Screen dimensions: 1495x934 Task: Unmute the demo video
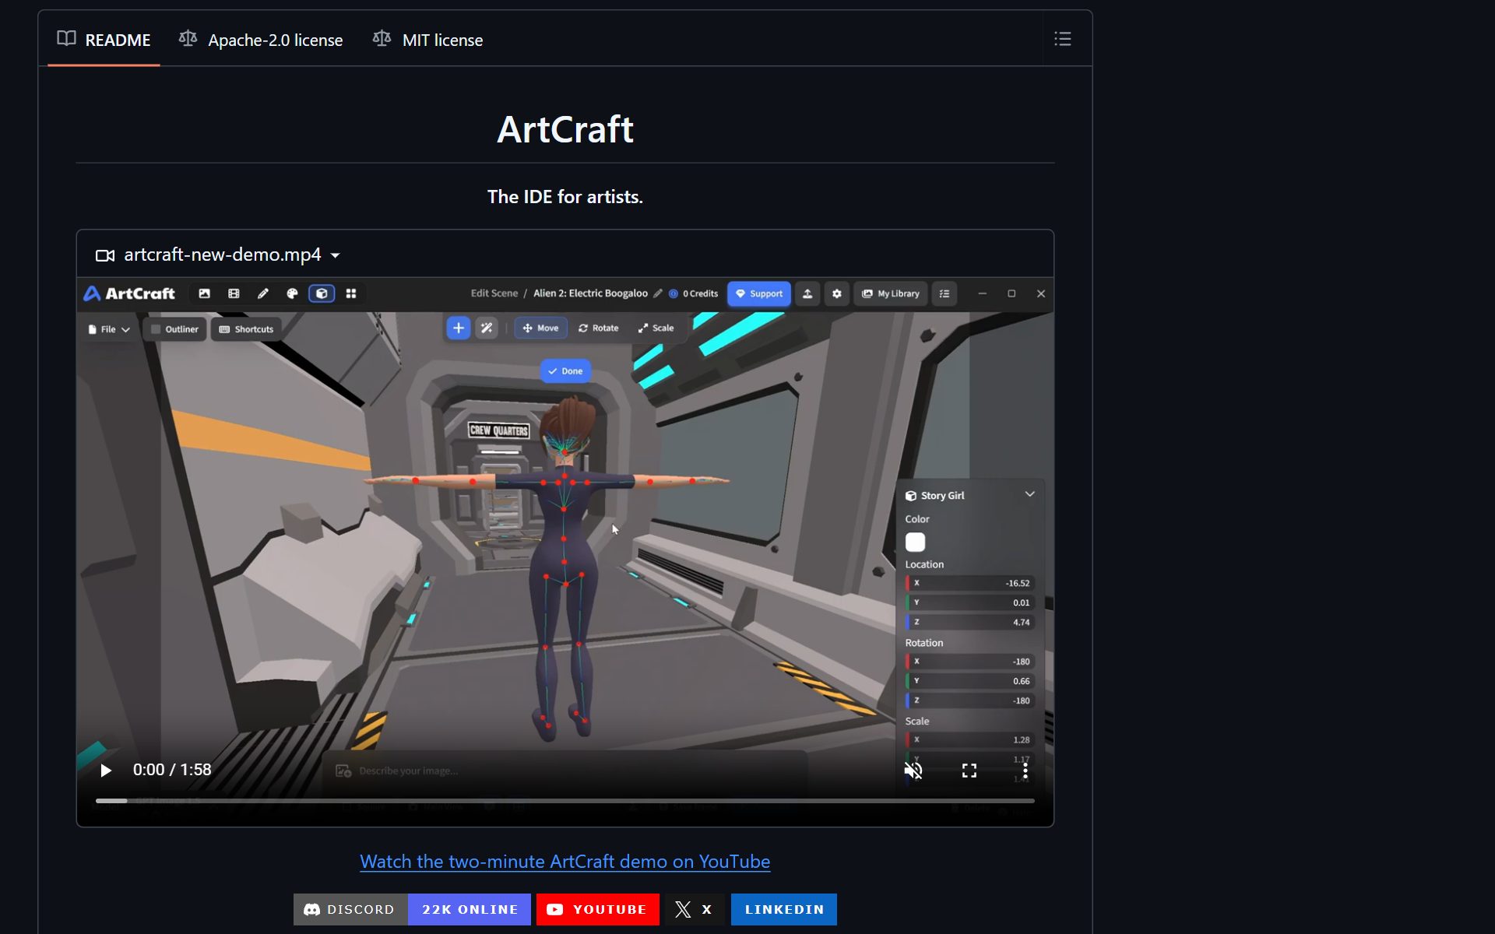[913, 771]
